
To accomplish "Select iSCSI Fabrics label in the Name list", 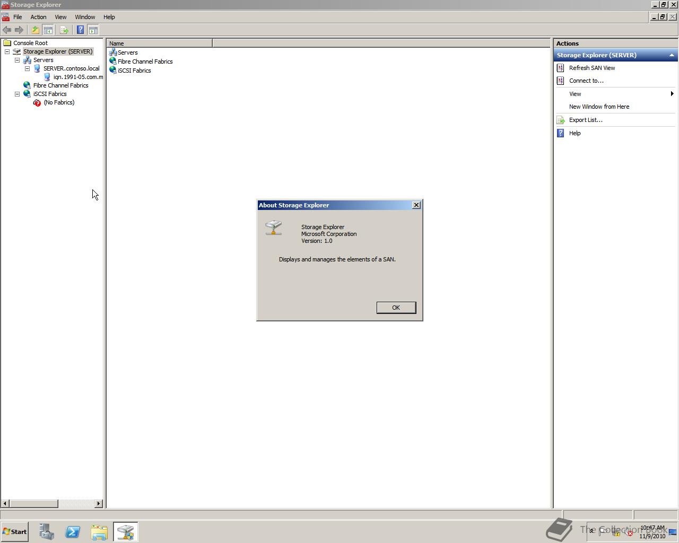I will (x=134, y=71).
